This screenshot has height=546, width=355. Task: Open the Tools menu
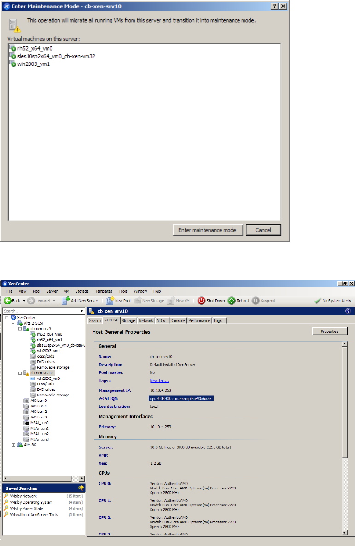(123, 291)
